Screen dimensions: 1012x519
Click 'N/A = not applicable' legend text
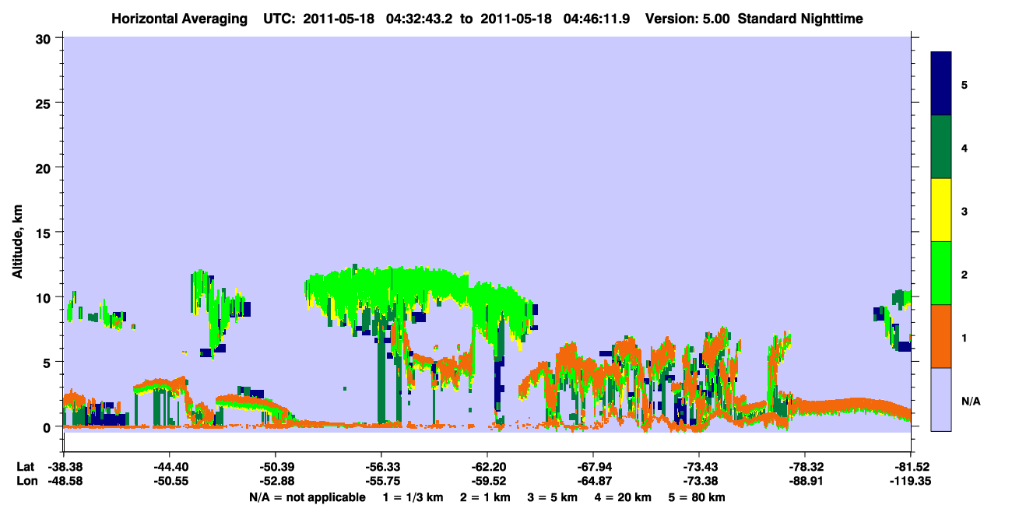(x=307, y=496)
